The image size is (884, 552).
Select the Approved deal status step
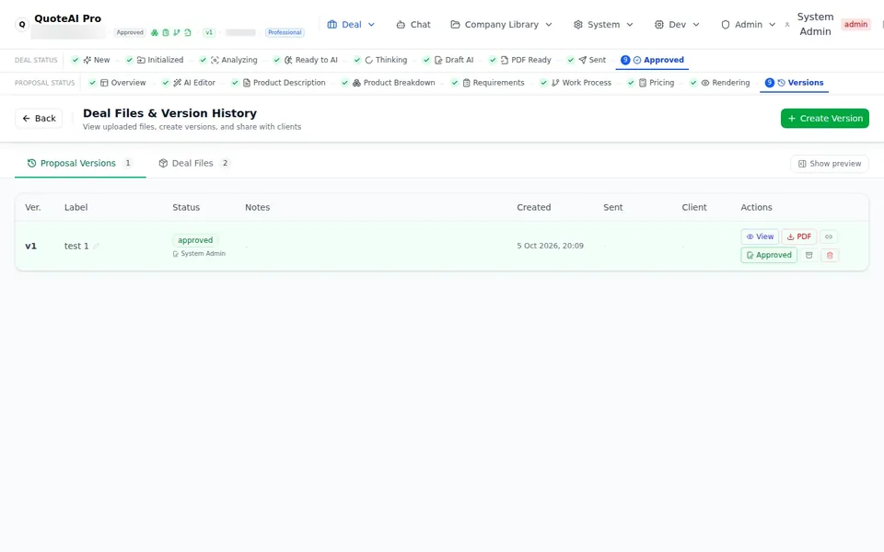tap(652, 61)
